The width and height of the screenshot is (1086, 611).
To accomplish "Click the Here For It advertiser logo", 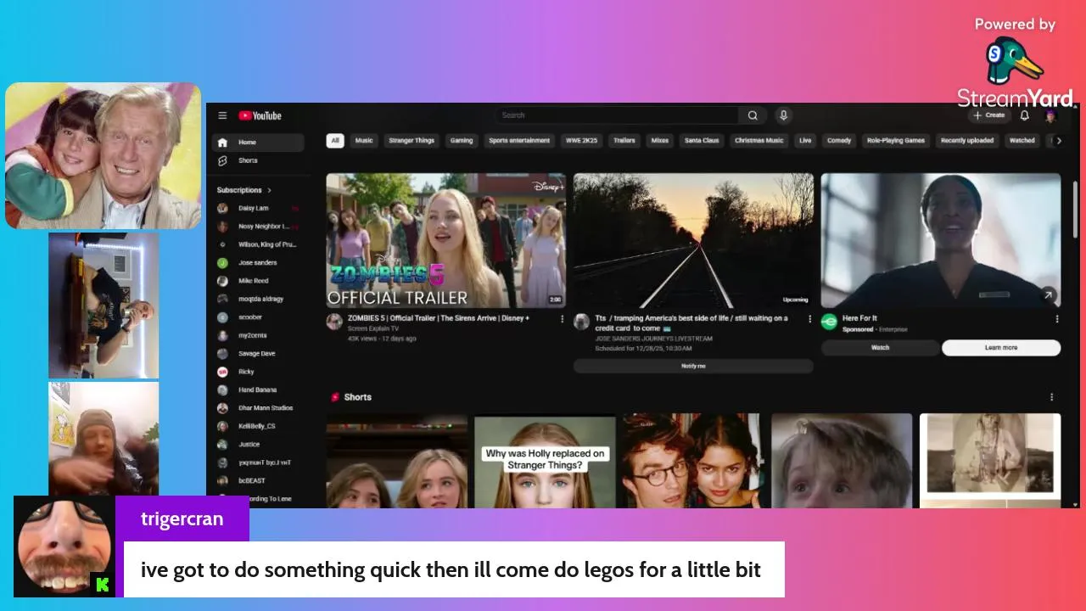I will pos(829,322).
